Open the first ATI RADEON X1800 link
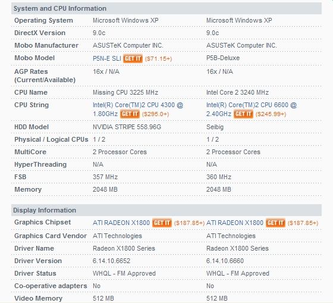This screenshot has height=303, width=333. coord(121,223)
